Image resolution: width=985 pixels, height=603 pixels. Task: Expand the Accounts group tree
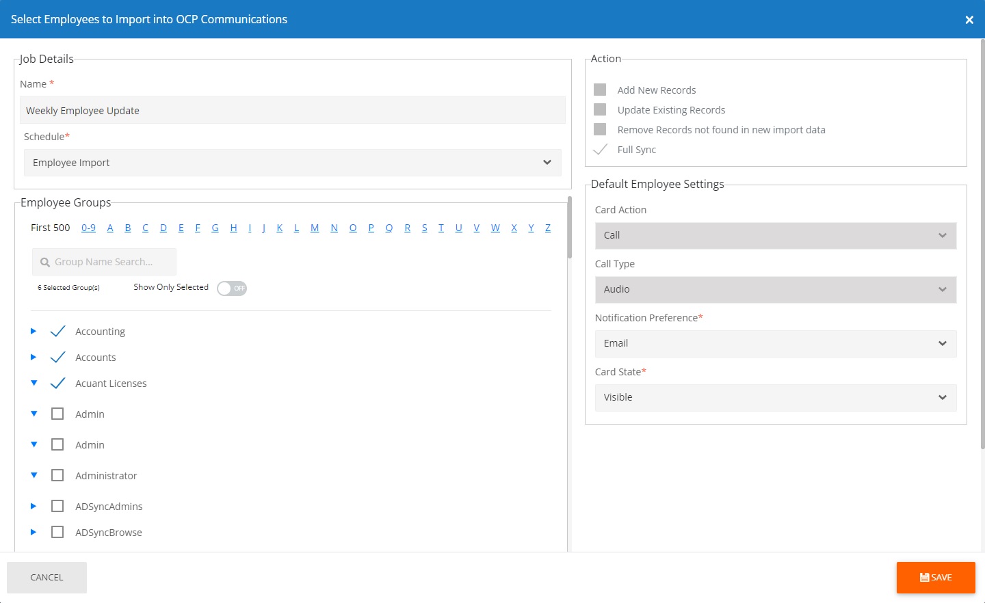[x=34, y=357]
